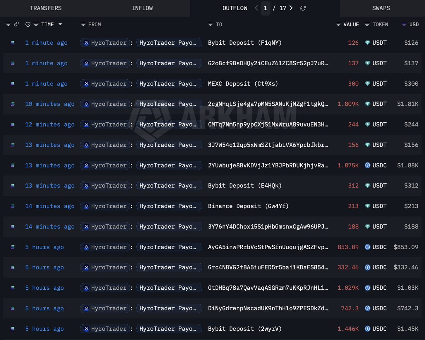
Task: Toggle TIME sort dropdown arrow
Action: (60, 24)
